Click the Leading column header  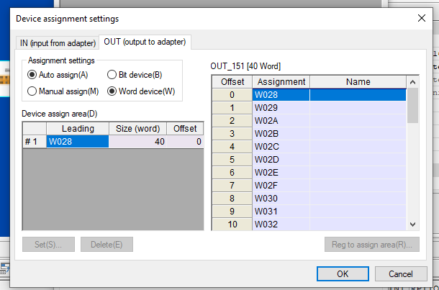[78, 129]
